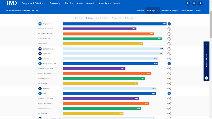Click the Compare countries vertical label
Viewport: 212px width, 119px height.
pyautogui.click(x=206, y=61)
